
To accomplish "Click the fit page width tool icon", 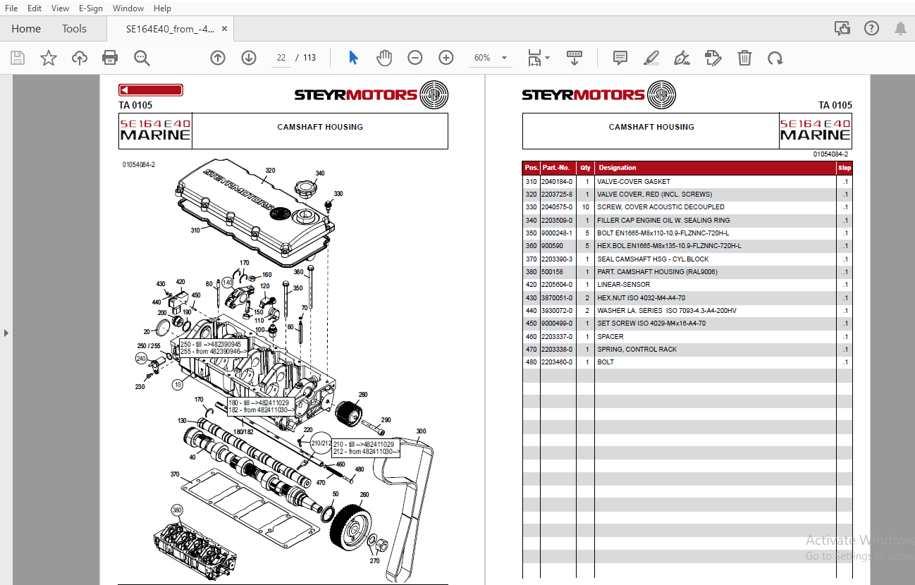I will 534,58.
